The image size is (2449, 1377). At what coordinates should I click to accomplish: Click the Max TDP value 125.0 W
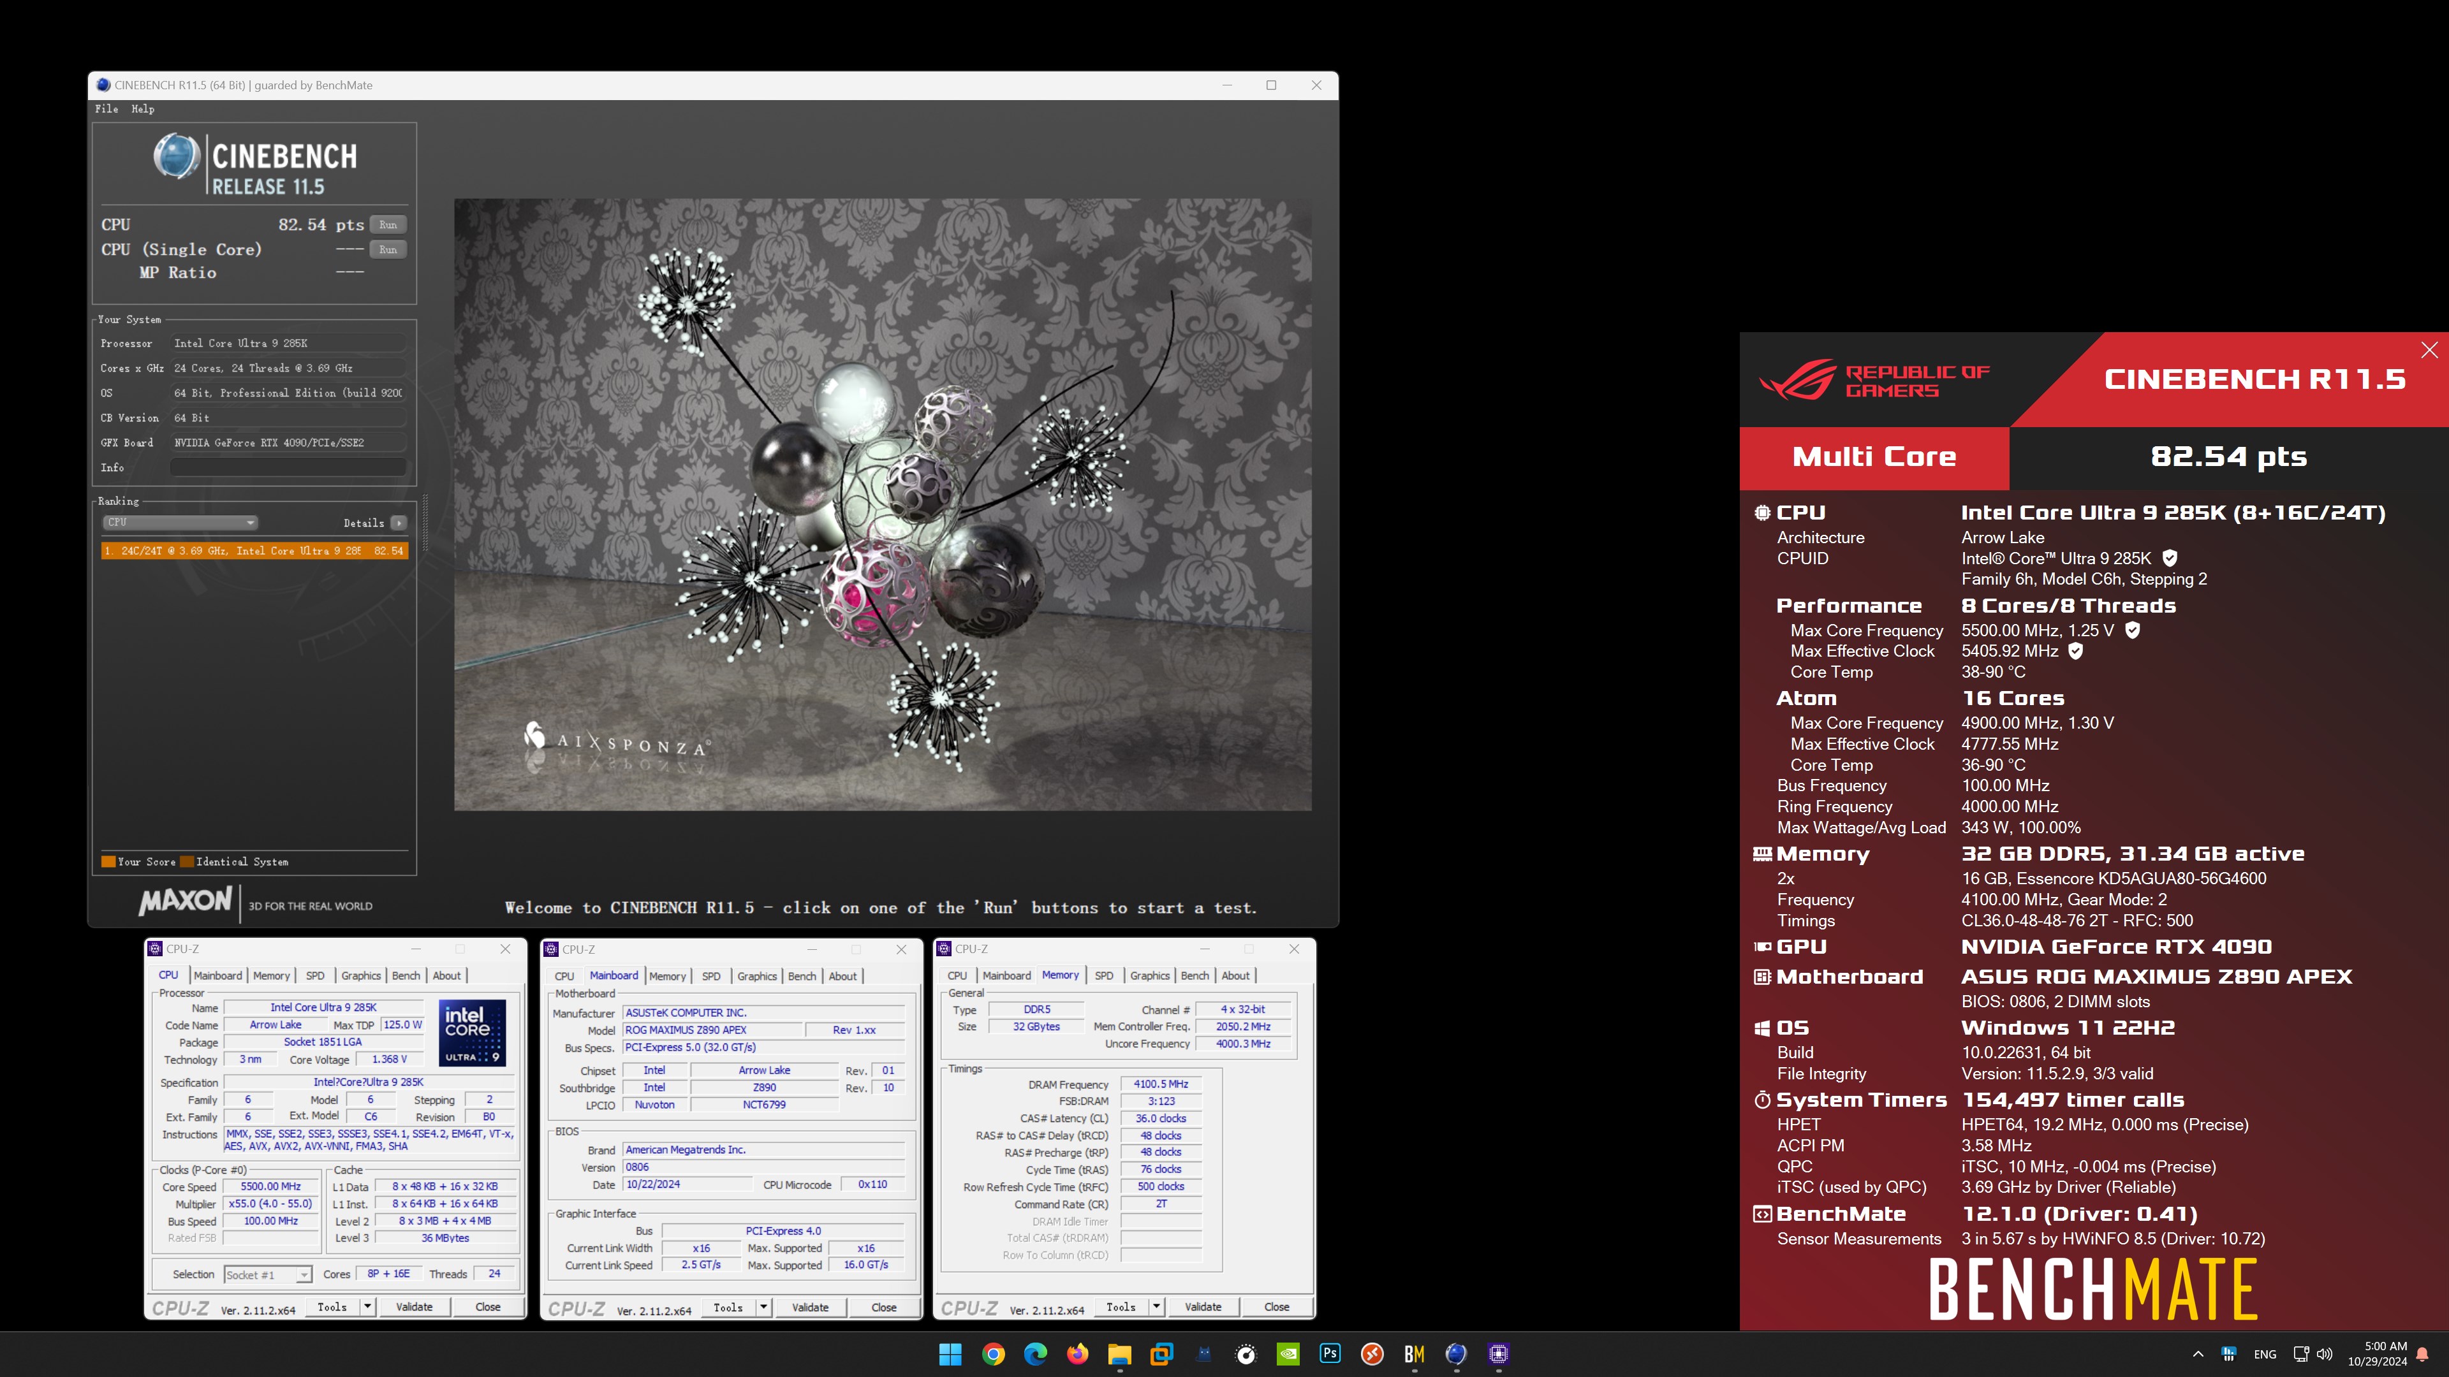(x=402, y=1025)
